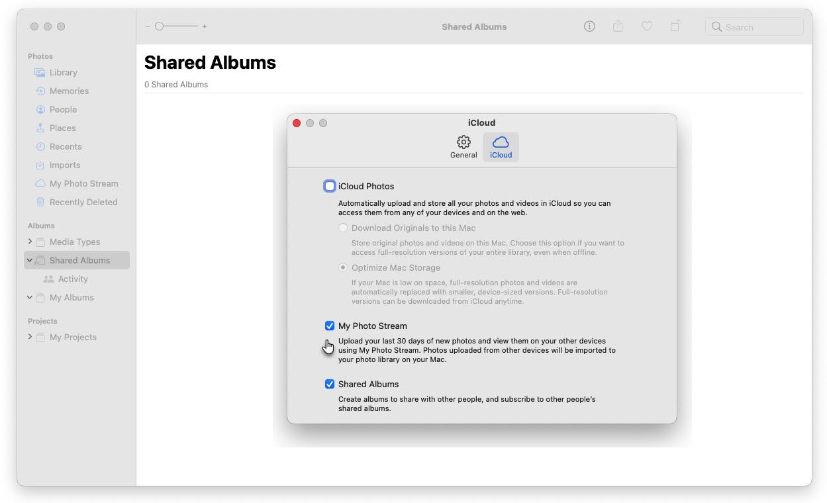Open the Library sidebar icon
Screen dimensions: 827x503
[40, 73]
